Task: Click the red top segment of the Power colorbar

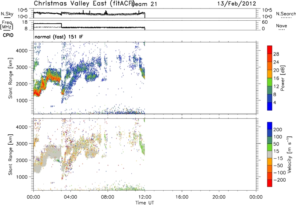Action: tap(270, 50)
